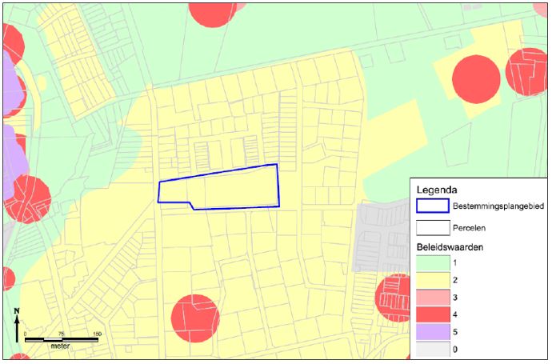Click the 'meter' scale unit label

[x=60, y=346]
